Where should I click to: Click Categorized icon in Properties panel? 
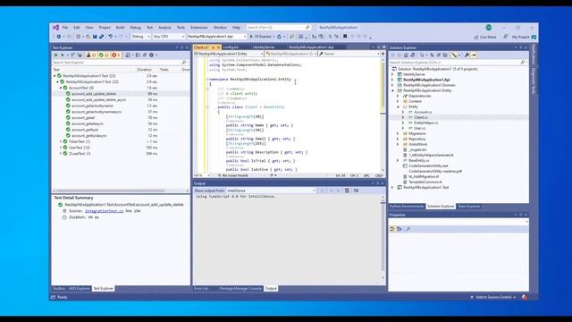pyautogui.click(x=392, y=229)
